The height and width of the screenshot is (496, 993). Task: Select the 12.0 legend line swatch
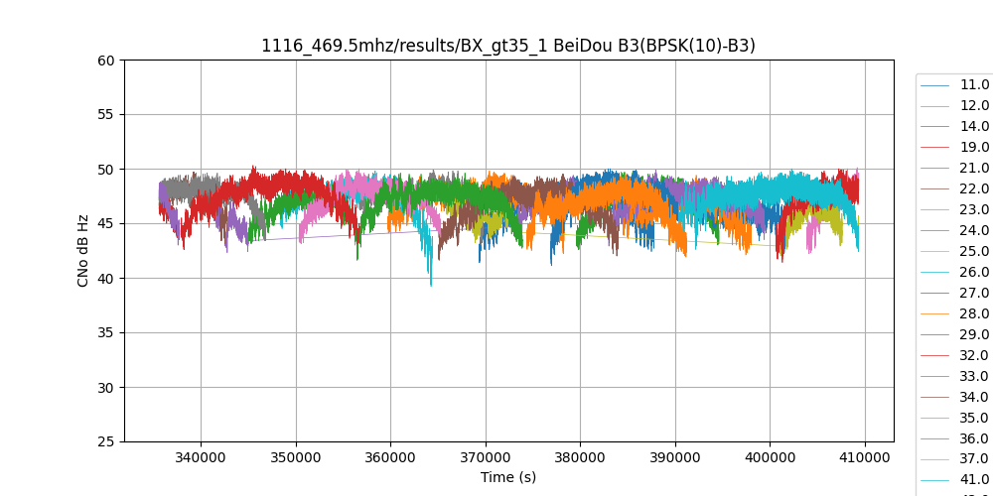tap(935, 105)
